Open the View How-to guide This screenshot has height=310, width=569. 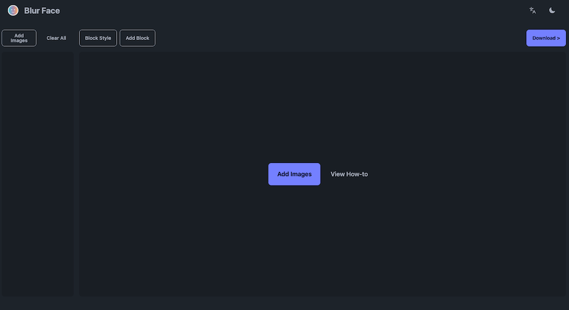point(349,174)
